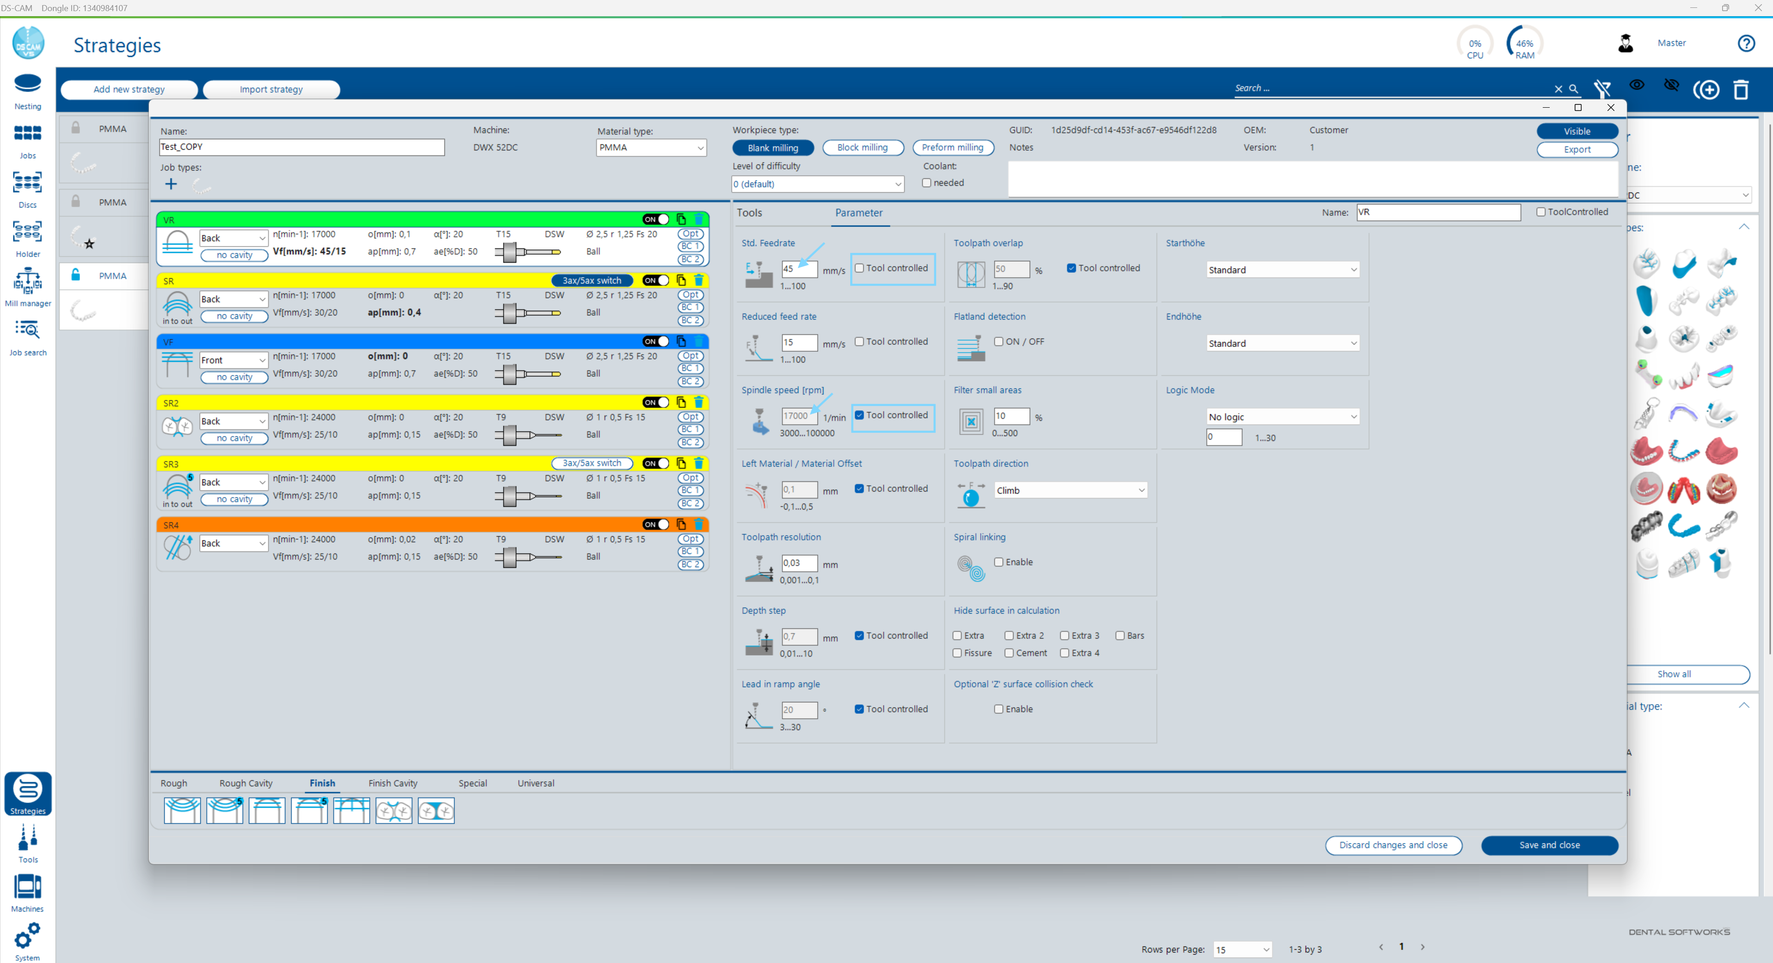
Task: Enable Spiral linking
Action: pos(1000,562)
